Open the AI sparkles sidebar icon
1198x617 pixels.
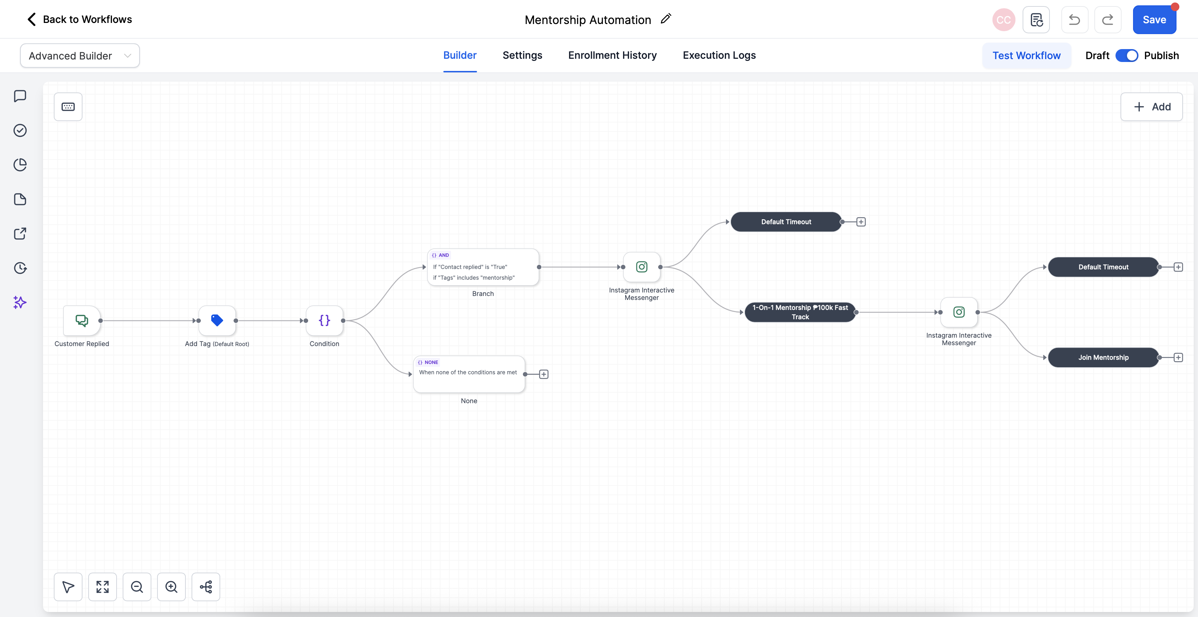[x=20, y=302]
